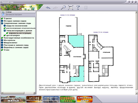Click the forward arrow navigation icon
Image resolution: width=138 pixels, height=103 pixels.
pos(55,8)
